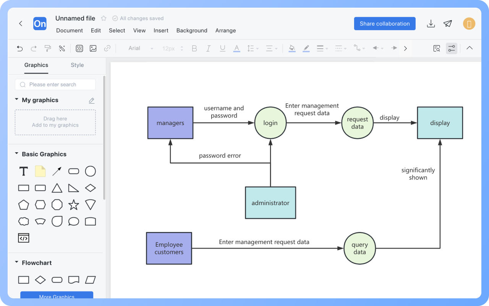Undo the last action

pos(19,48)
